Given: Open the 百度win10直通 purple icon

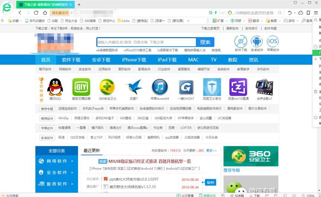Looking at the screenshot, I should [238, 87].
